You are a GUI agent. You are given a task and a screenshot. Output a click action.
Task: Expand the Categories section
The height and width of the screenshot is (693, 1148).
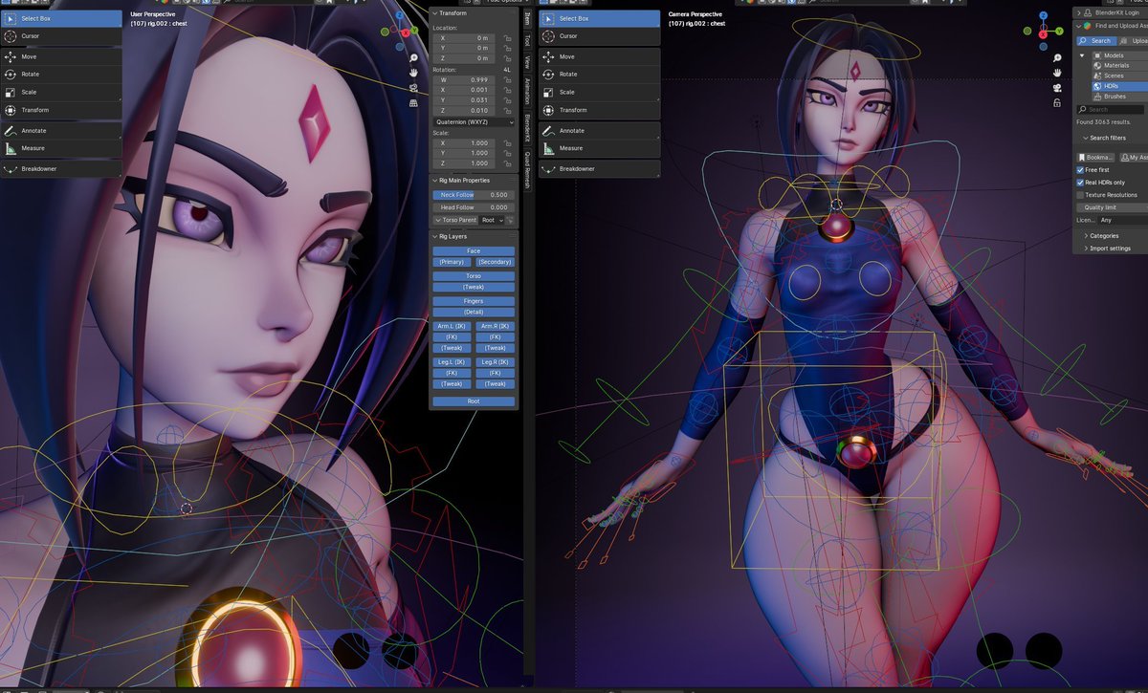pos(1086,235)
